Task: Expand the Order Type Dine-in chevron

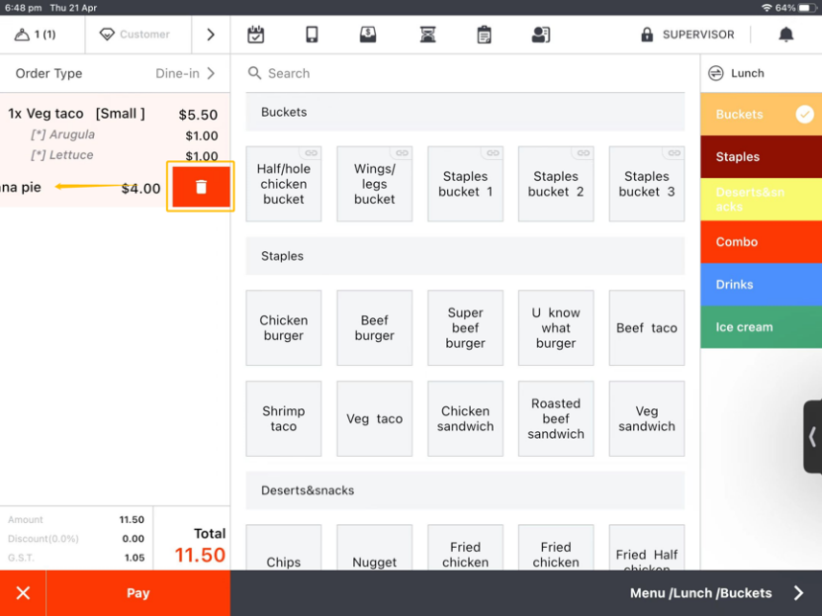Action: 211,73
